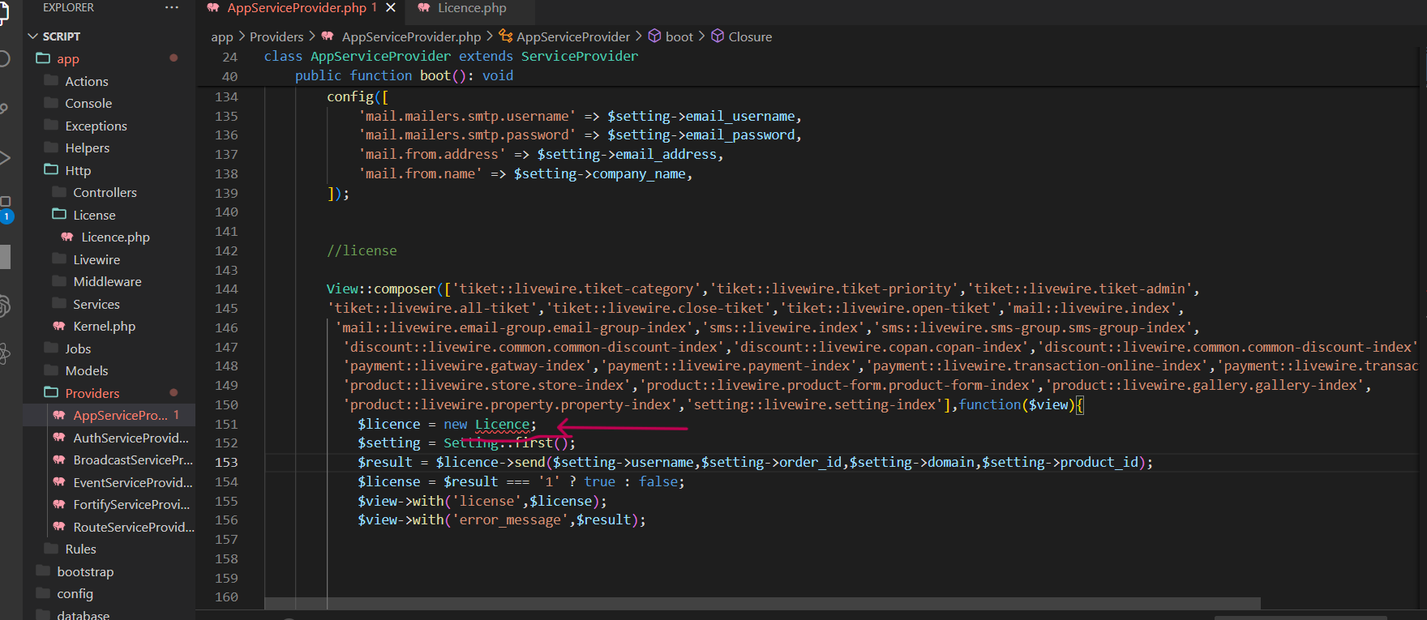Click the horizontal editor scrollbar
This screenshot has width=1427, height=620.
pos(762,604)
